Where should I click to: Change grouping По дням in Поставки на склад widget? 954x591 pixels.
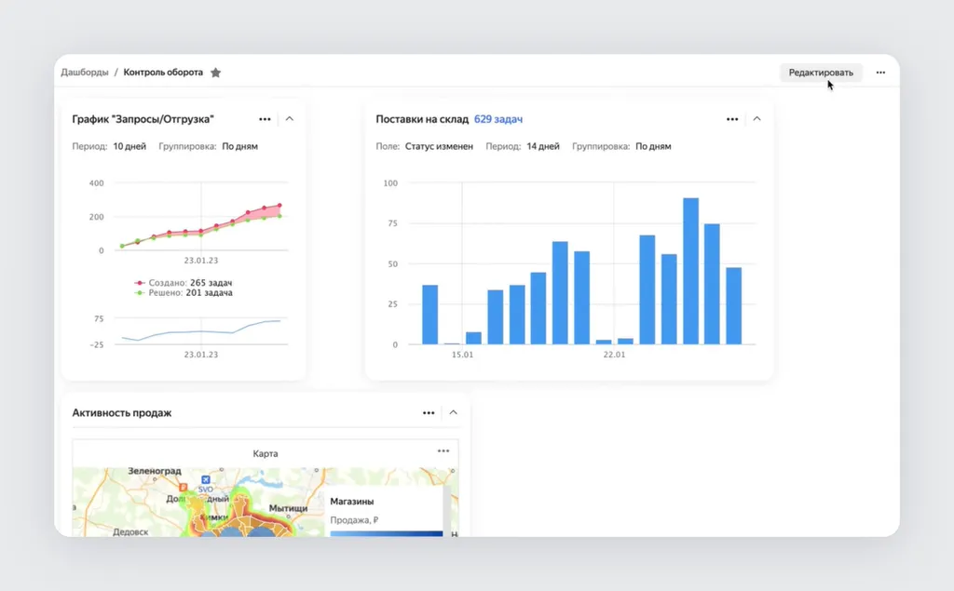point(653,146)
